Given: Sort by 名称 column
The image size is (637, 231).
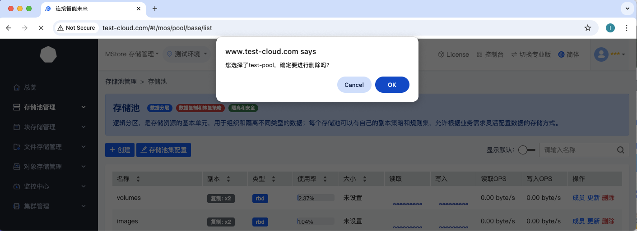Looking at the screenshot, I should click(x=138, y=179).
